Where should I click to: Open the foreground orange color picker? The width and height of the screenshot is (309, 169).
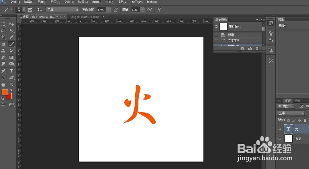5,92
